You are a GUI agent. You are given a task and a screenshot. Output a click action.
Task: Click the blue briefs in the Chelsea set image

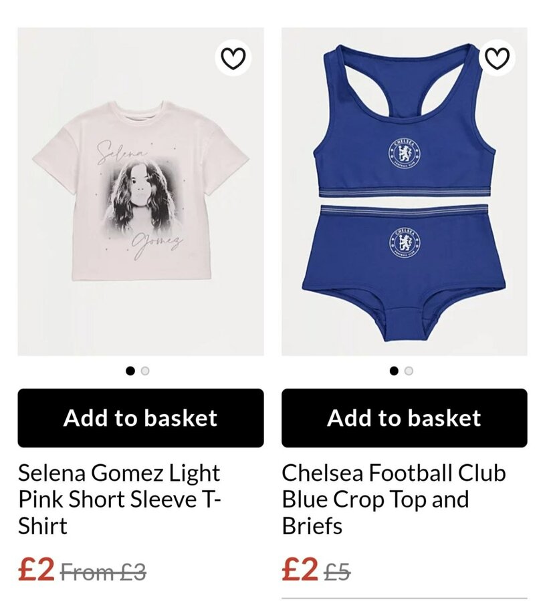pos(404,273)
